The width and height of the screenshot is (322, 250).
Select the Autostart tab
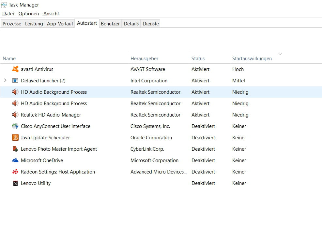coord(87,23)
